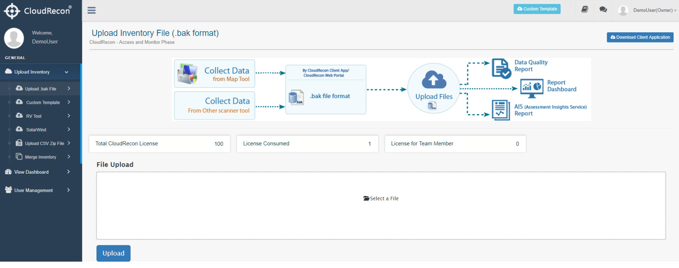Screen dimensions: 679x268
Task: Expand arrow next to SolarWind
Action: click(69, 129)
